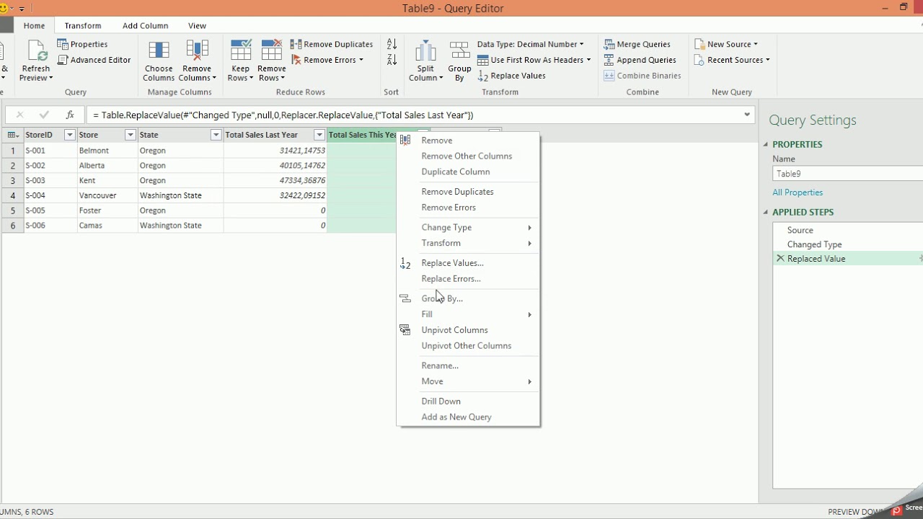Choose Unpivot Other Columns

click(x=468, y=346)
